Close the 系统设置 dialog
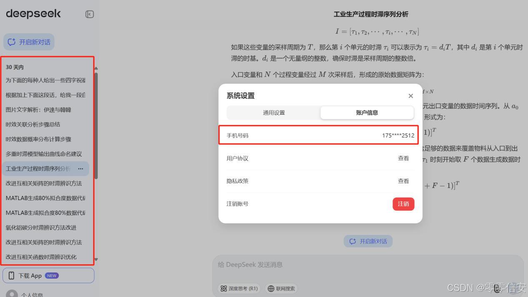Image resolution: width=528 pixels, height=297 pixels. click(x=410, y=96)
